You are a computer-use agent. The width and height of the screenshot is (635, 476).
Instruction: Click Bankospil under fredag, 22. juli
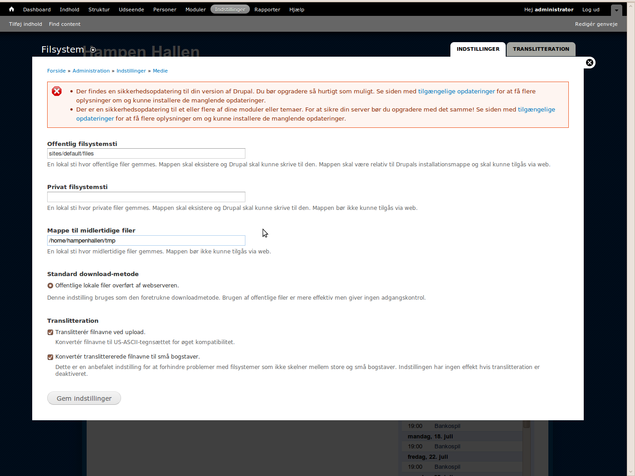coord(447,467)
